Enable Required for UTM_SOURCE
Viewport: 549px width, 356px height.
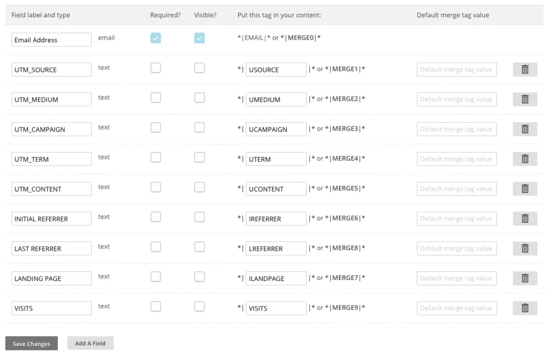click(155, 68)
